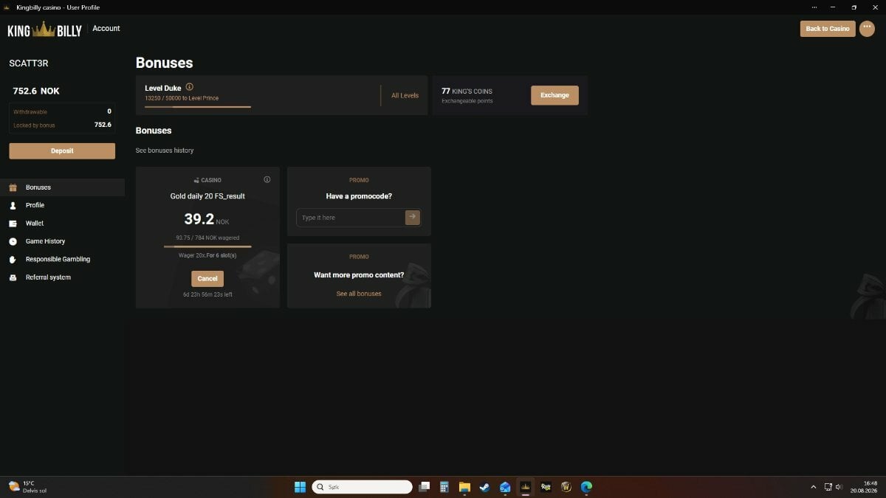Image resolution: width=886 pixels, height=498 pixels.
Task: Click the Referral system icon
Action: pyautogui.click(x=13, y=277)
